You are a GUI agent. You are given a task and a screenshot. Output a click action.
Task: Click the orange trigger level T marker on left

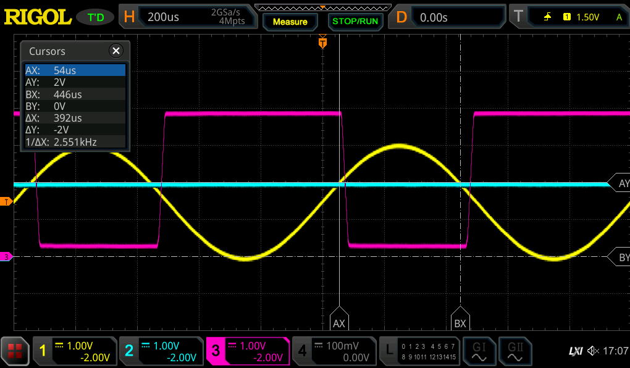click(6, 202)
